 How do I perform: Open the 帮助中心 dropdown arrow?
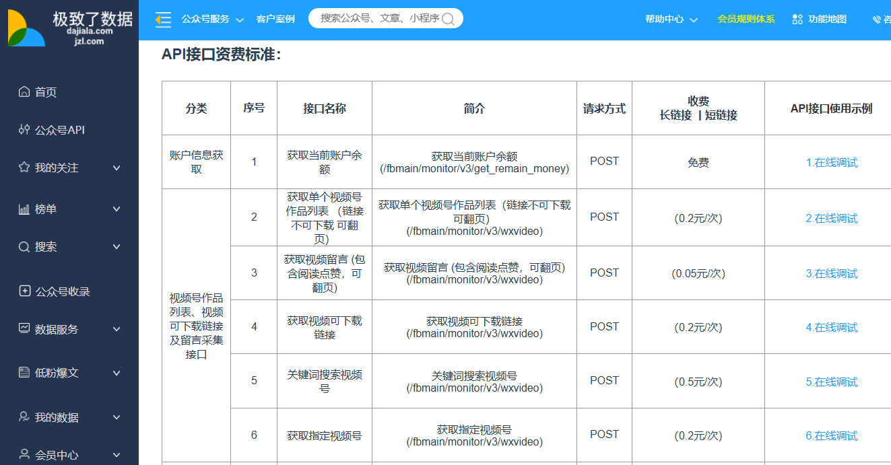point(694,20)
